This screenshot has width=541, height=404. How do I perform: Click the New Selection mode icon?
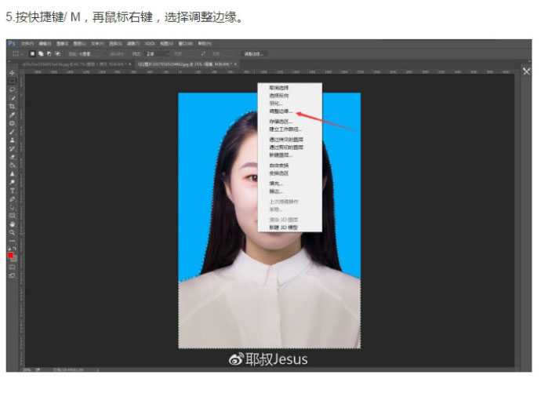tap(32, 53)
